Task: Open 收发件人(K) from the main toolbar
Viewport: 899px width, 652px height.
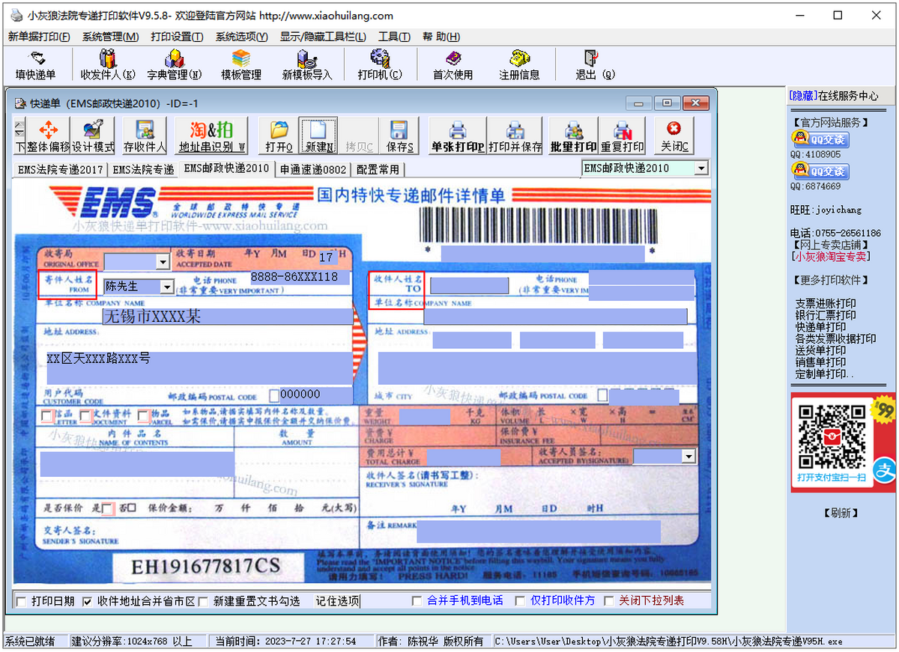Action: tap(108, 65)
